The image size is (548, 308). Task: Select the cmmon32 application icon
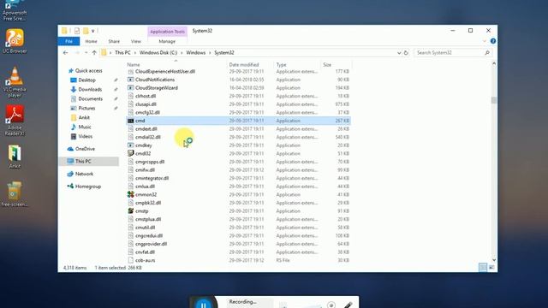coord(131,194)
